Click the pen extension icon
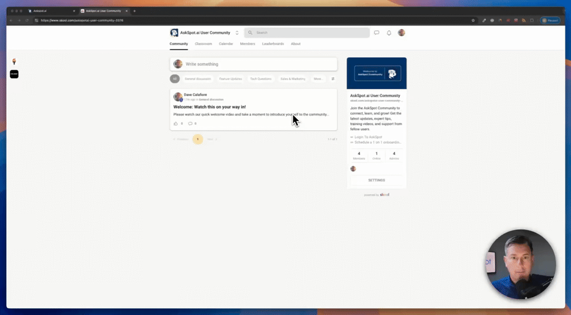 484,21
